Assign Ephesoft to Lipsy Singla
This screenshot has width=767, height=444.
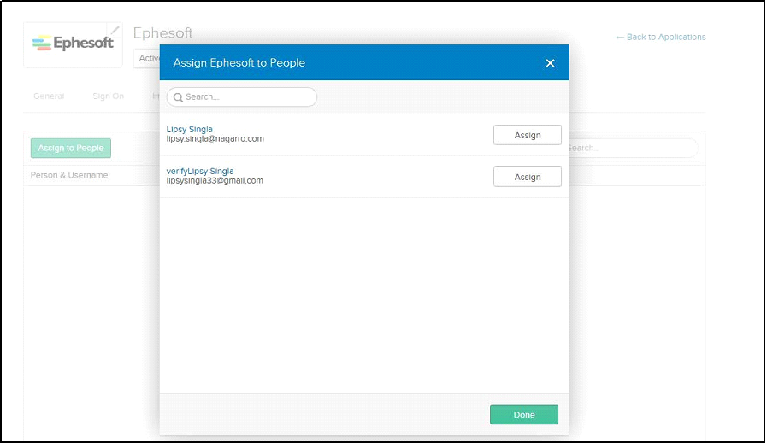pos(528,135)
